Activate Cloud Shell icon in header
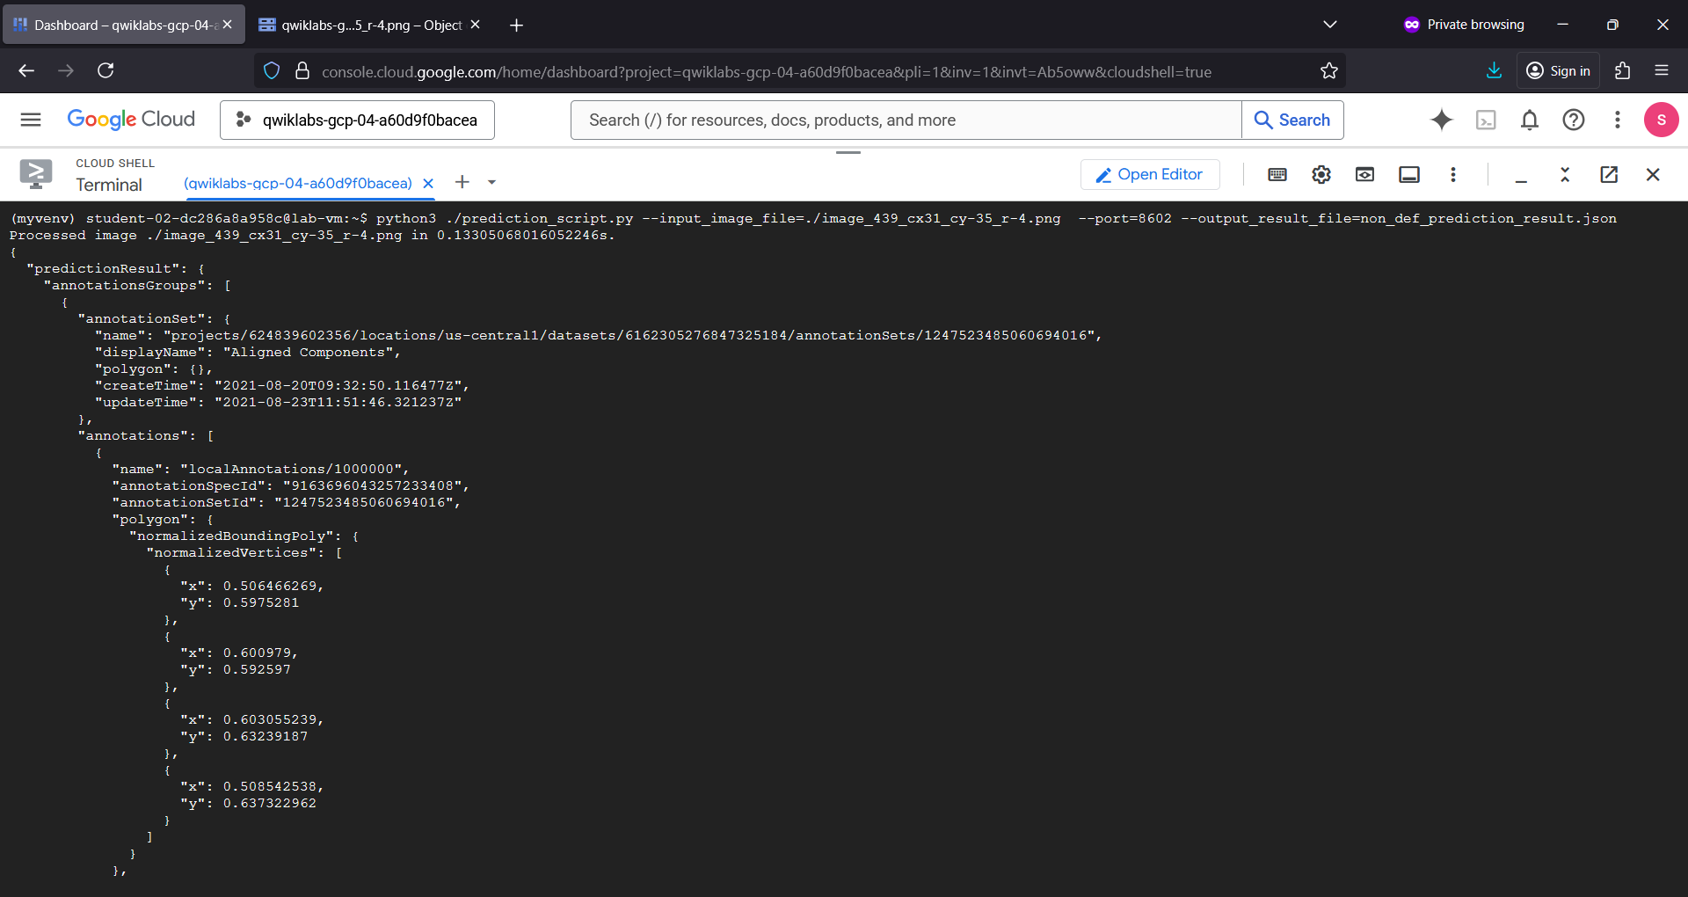Viewport: 1688px width, 897px height. point(1486,120)
